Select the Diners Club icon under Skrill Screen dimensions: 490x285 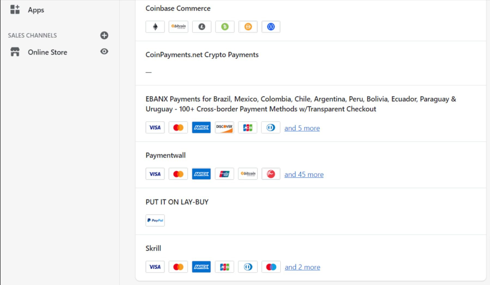coord(247,266)
